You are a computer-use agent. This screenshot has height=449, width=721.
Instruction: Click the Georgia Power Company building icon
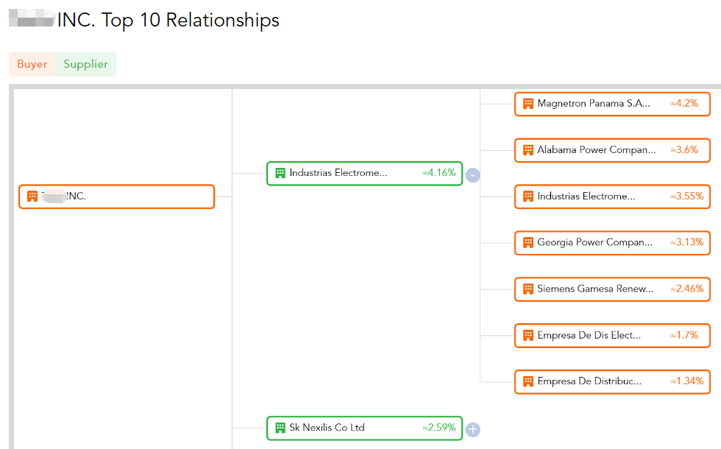click(528, 242)
